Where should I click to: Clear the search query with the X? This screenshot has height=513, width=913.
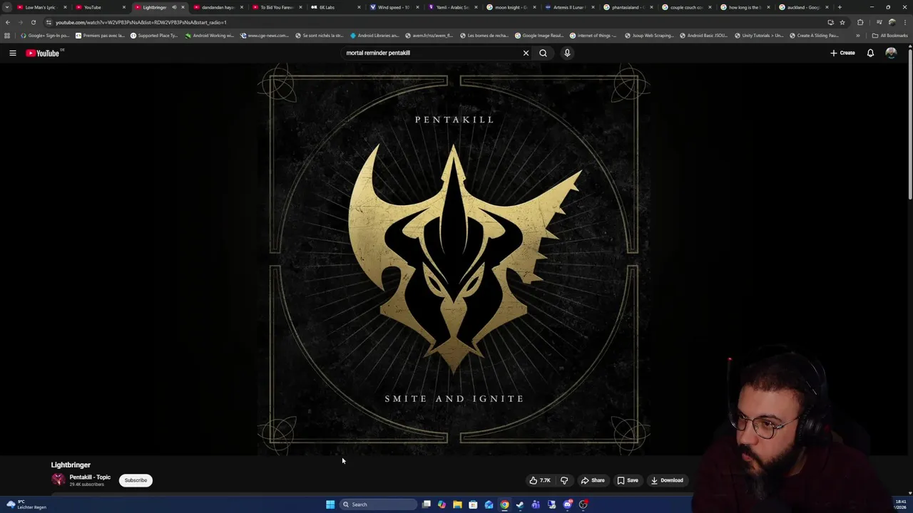pos(526,53)
